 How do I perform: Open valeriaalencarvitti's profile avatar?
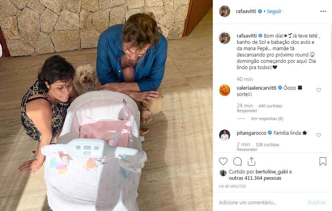[x=225, y=90]
